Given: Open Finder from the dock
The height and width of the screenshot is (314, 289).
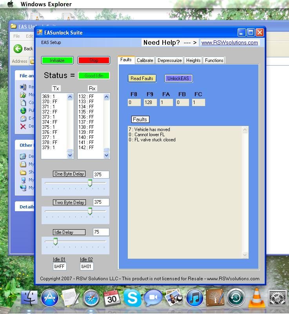Looking at the screenshot, I should point(29,298).
